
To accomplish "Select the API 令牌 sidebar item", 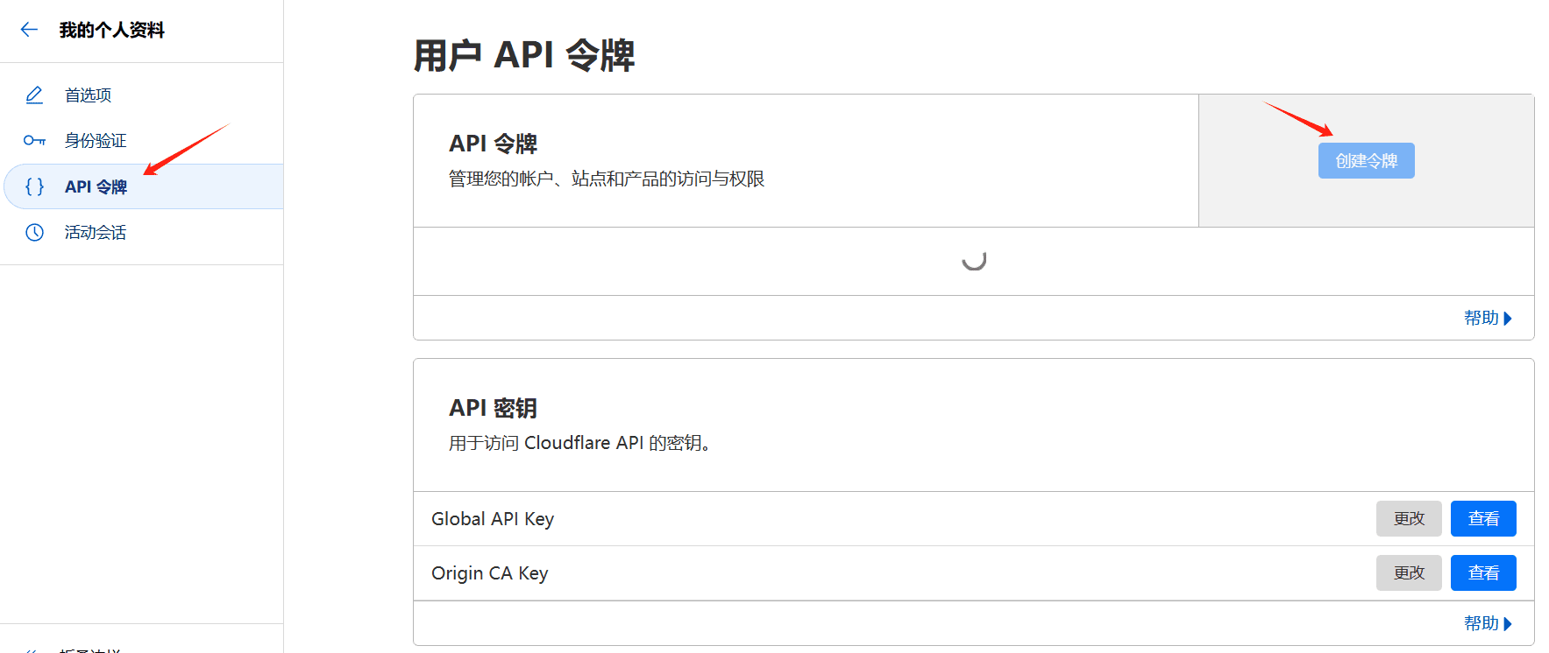I will coord(144,186).
